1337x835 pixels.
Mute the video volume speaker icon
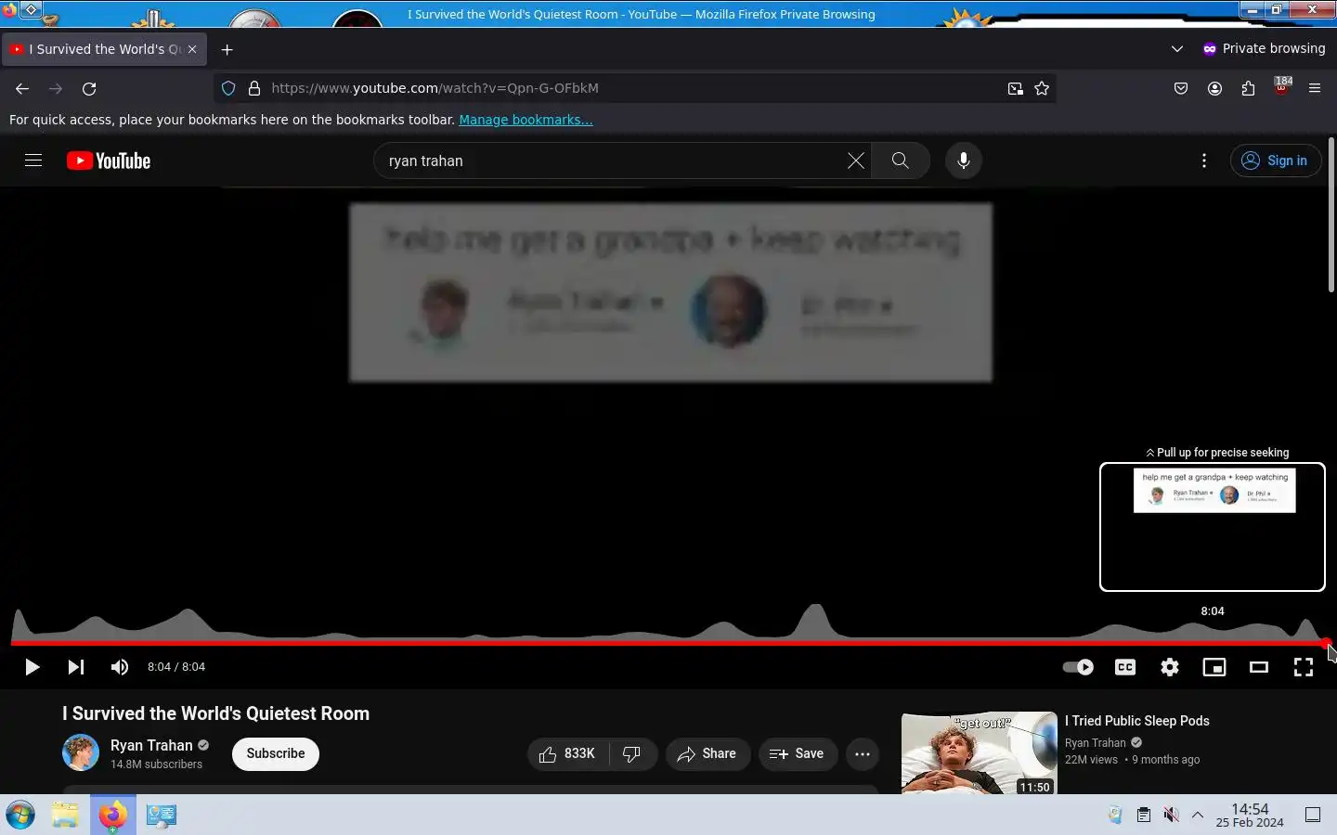(x=120, y=667)
